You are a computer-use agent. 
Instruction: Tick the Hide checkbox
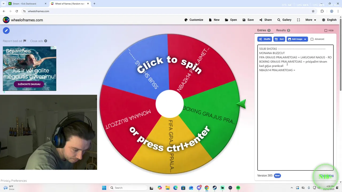(x=326, y=30)
